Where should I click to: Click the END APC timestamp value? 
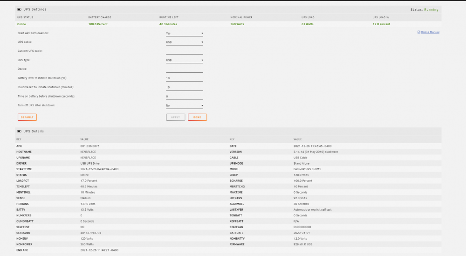(x=99, y=250)
